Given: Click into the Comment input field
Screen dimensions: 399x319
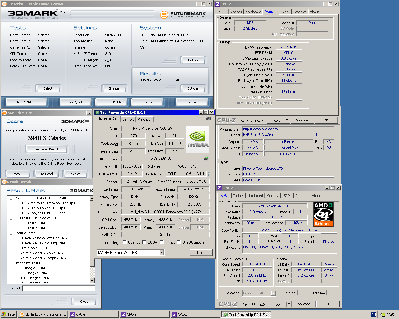Looking at the screenshot, I should click(59, 288).
